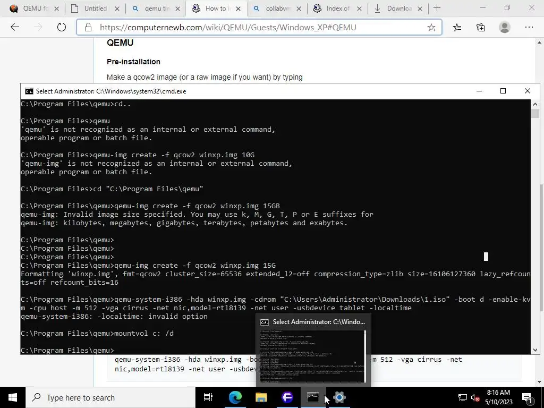544x408 pixels.
Task: Click the 'Type here to search' box
Action: click(110, 397)
